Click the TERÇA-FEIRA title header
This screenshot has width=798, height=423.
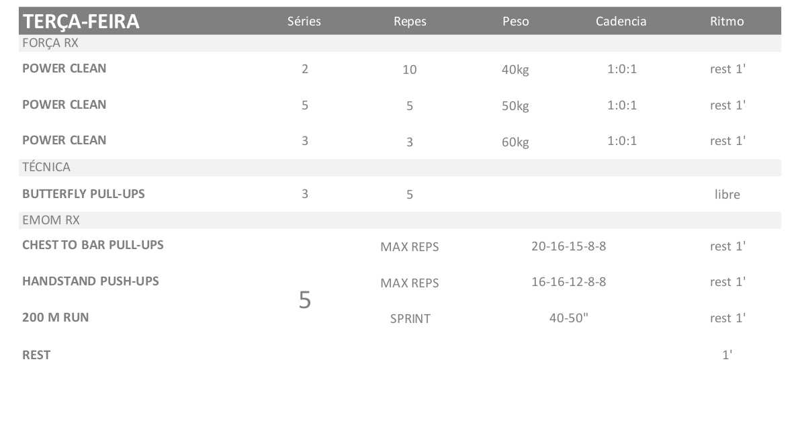click(x=81, y=21)
